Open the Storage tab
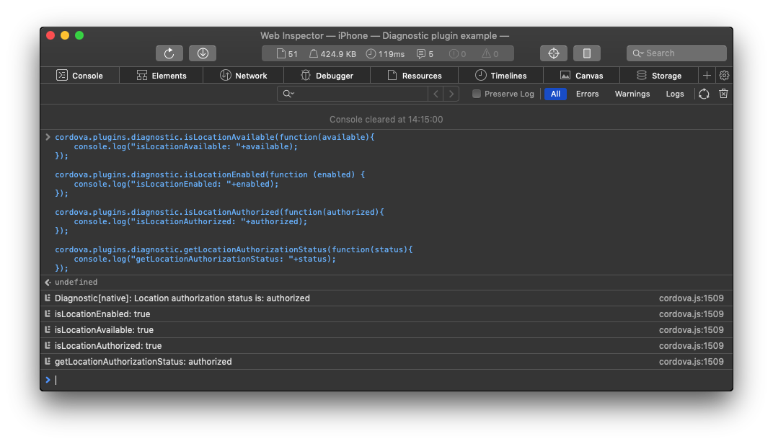 (659, 76)
